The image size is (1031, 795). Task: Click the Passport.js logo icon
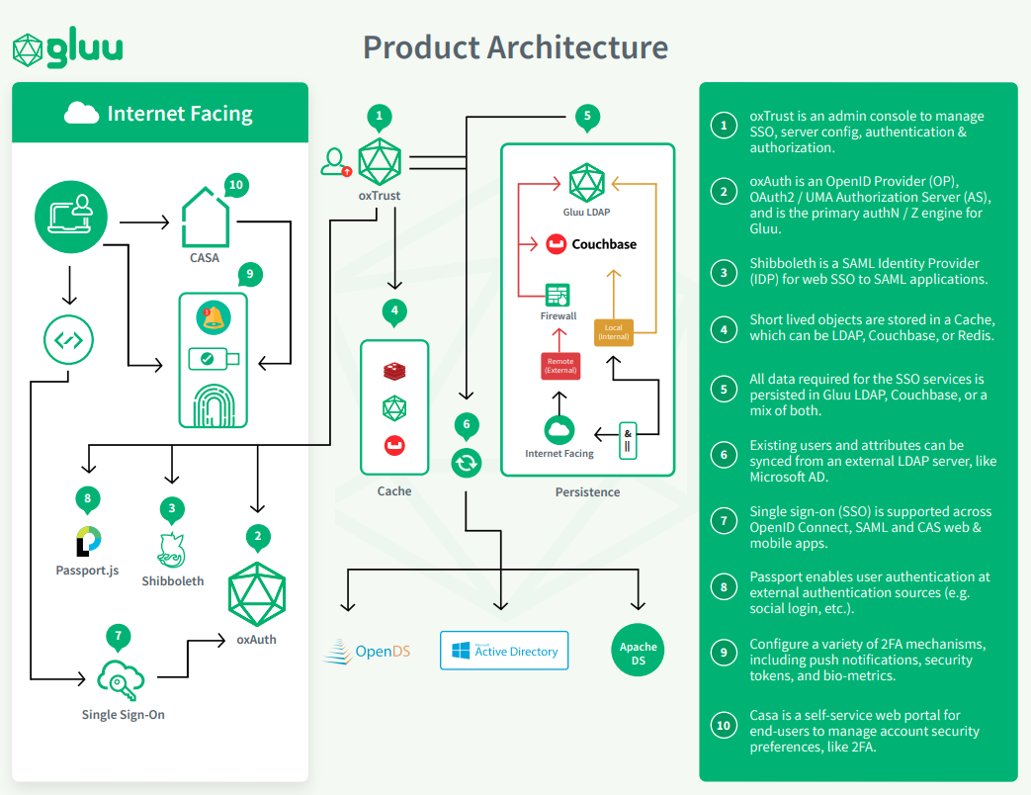(88, 541)
